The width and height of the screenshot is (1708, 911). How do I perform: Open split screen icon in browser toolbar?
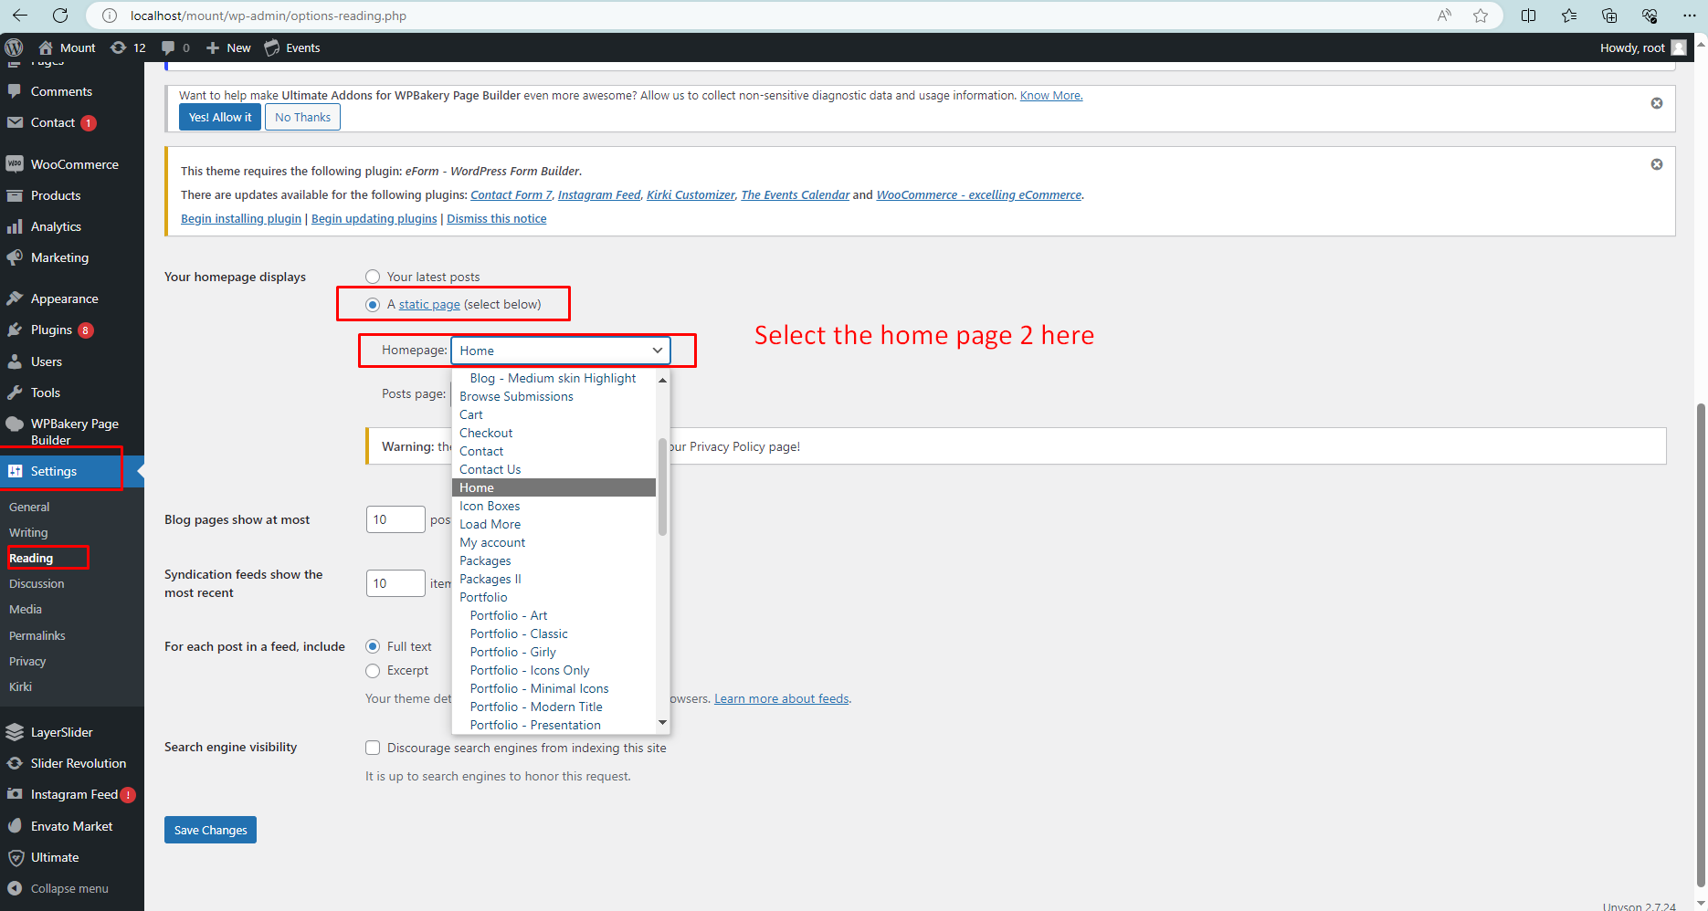[1529, 16]
